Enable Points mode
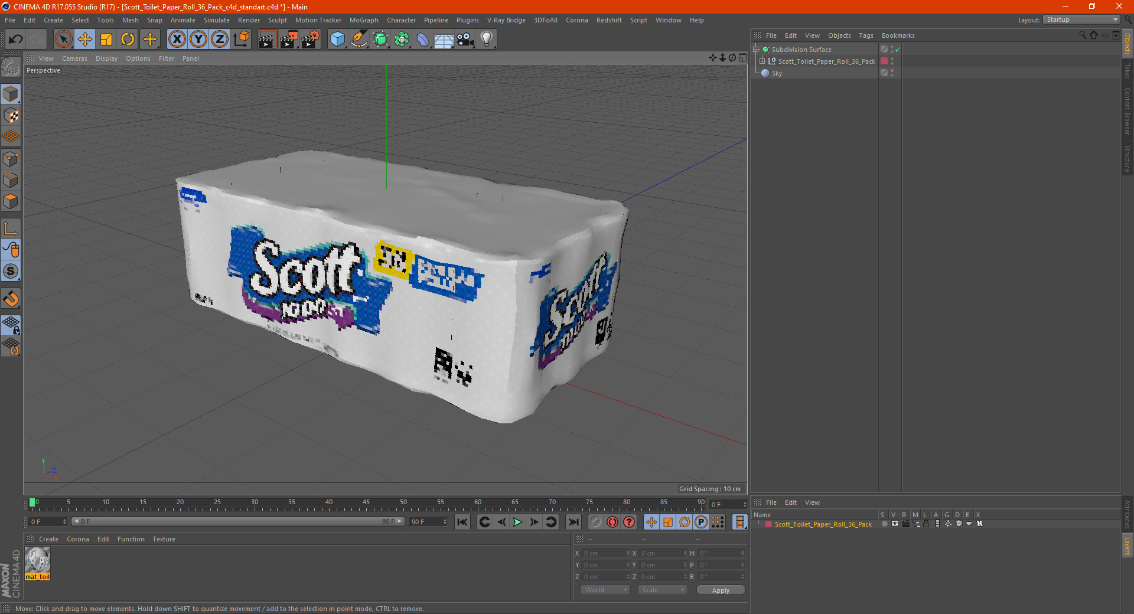Viewport: 1134px width, 614px height. (11, 159)
